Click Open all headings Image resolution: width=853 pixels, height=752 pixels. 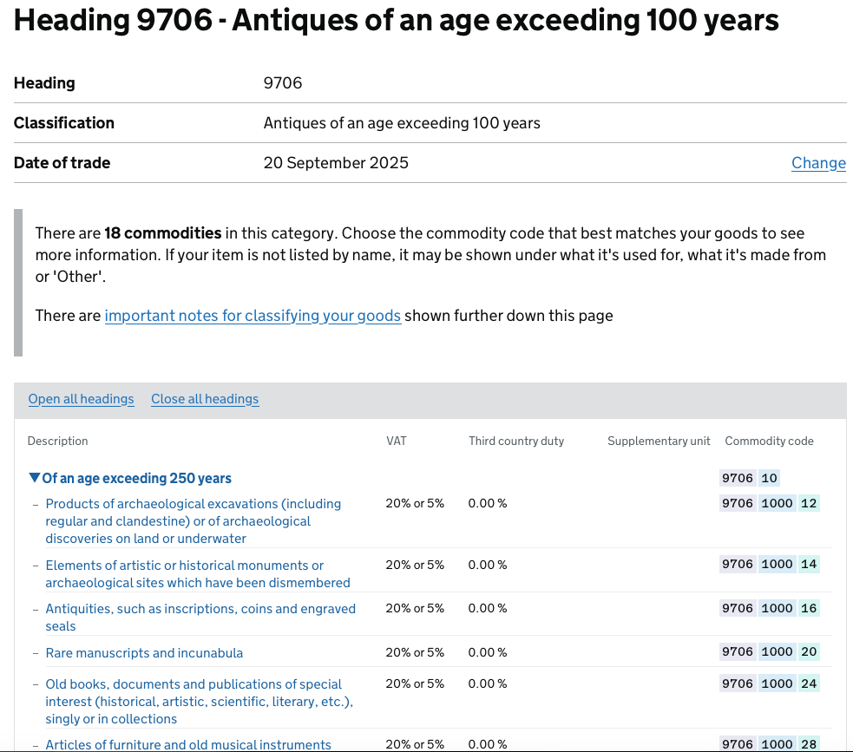[x=81, y=399]
